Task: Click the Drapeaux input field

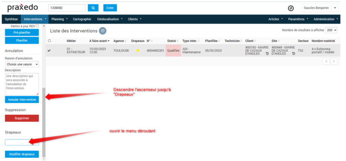Action: click(x=22, y=142)
